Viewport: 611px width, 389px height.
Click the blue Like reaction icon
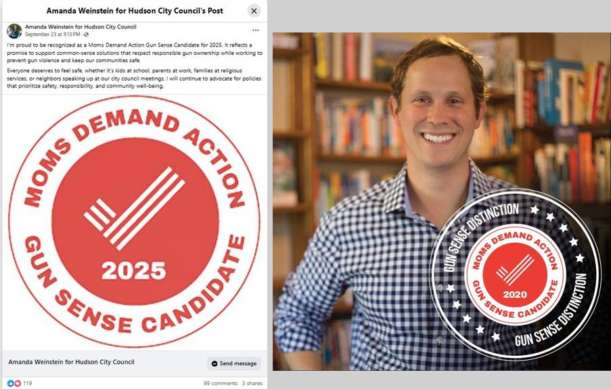(x=11, y=383)
